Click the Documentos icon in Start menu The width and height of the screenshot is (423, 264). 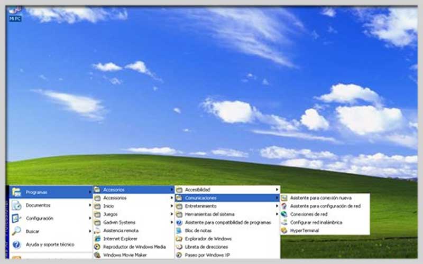click(16, 205)
